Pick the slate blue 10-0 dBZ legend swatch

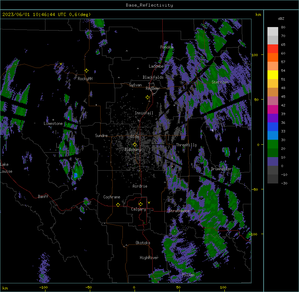pyautogui.click(x=273, y=162)
